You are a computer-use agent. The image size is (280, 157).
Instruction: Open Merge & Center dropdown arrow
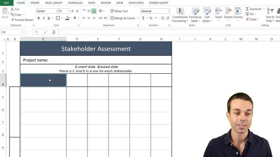click(x=137, y=18)
